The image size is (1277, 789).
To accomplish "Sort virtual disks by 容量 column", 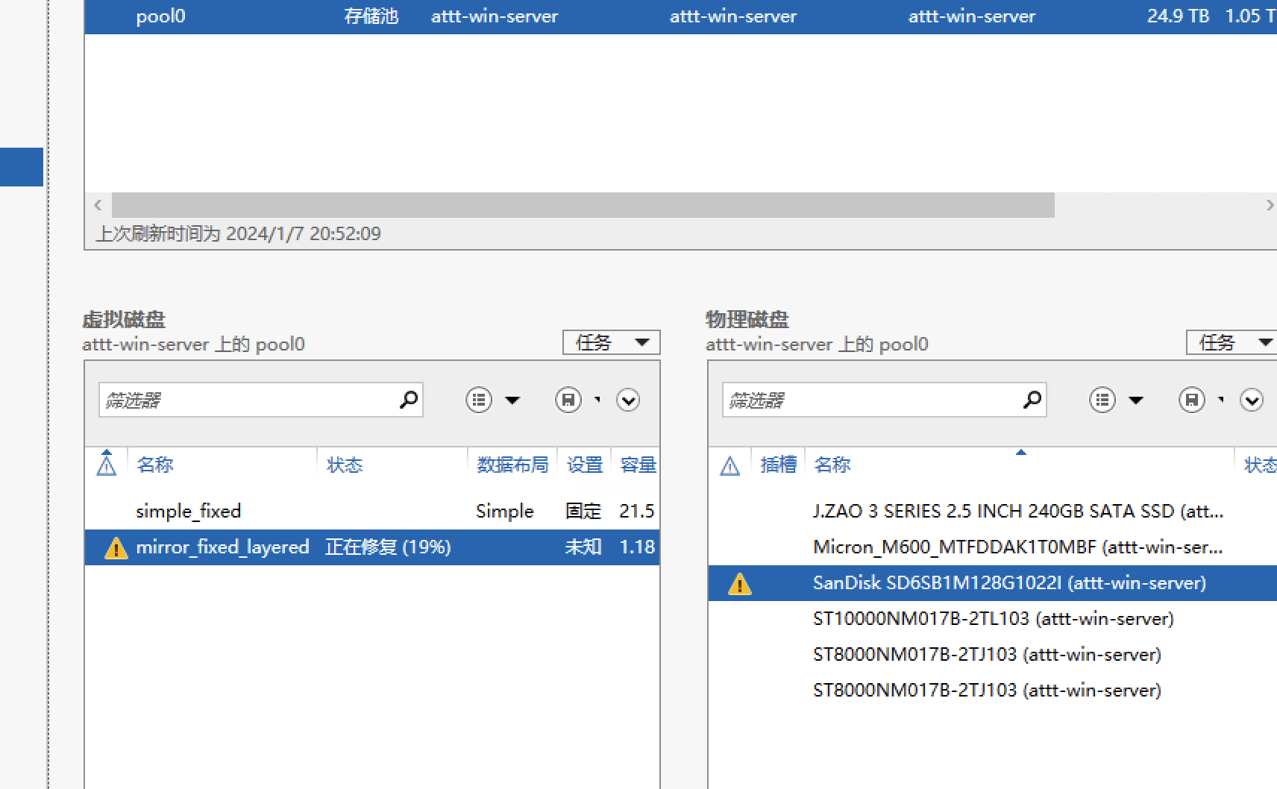I will point(638,465).
